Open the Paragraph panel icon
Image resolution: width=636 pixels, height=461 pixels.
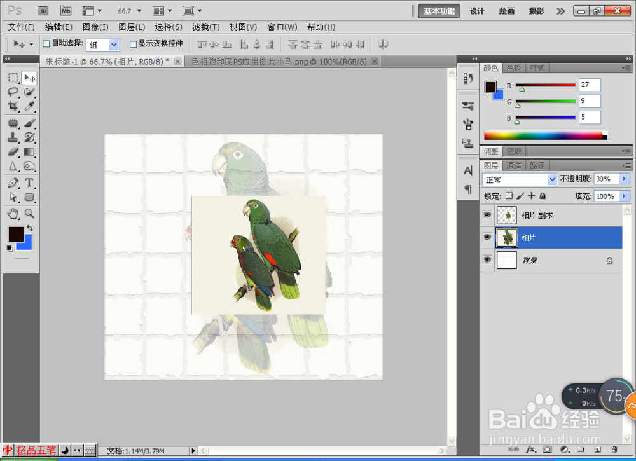tap(468, 189)
